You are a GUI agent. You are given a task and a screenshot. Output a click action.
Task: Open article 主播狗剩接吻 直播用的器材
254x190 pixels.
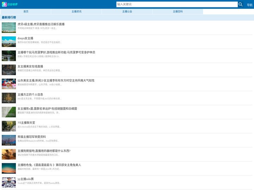click(44, 151)
